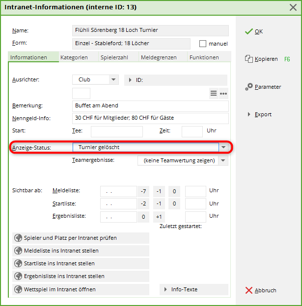Viewport: 302px width, 306px height.
Task: Open the Anzeige-Status dropdown arrow
Action: (x=223, y=147)
